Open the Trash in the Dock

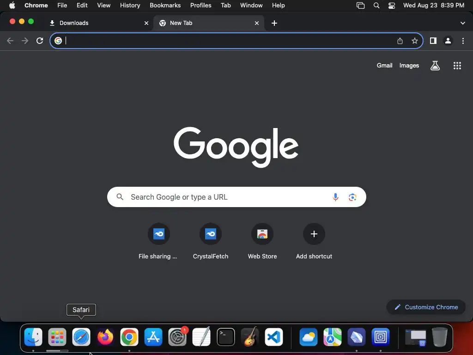440,337
